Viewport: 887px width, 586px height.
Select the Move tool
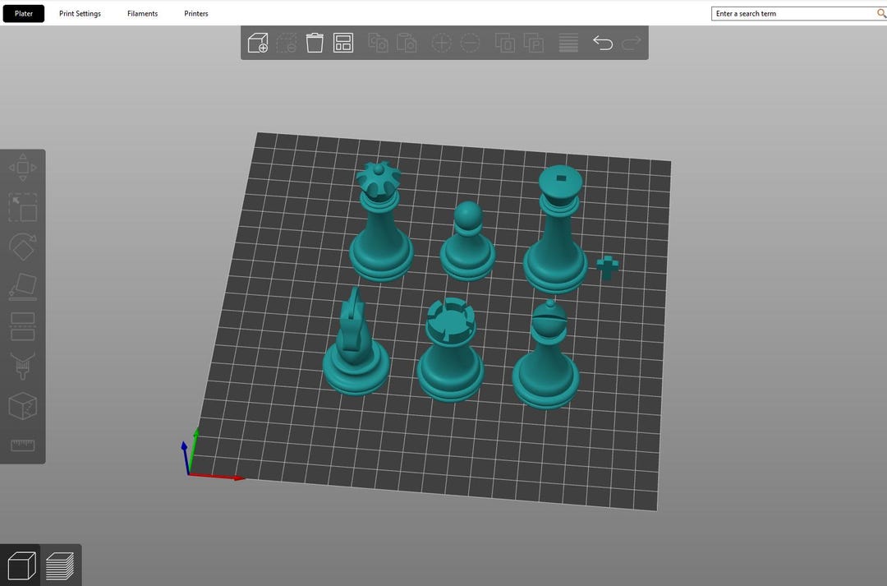click(22, 167)
